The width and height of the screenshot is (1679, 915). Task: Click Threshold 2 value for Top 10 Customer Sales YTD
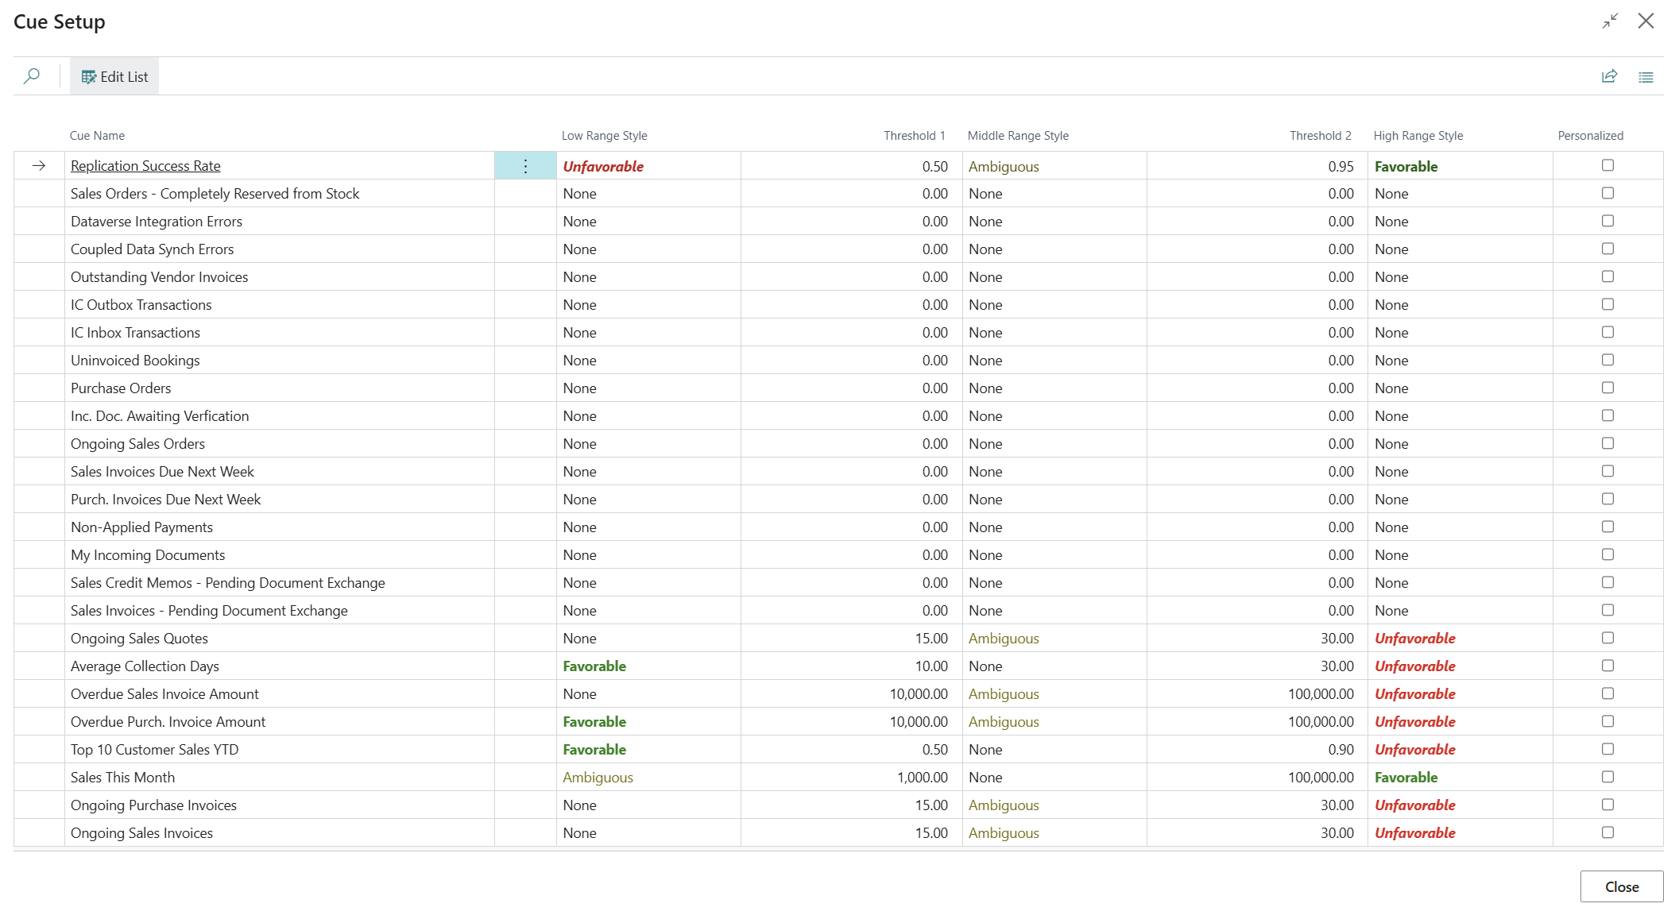click(x=1340, y=750)
